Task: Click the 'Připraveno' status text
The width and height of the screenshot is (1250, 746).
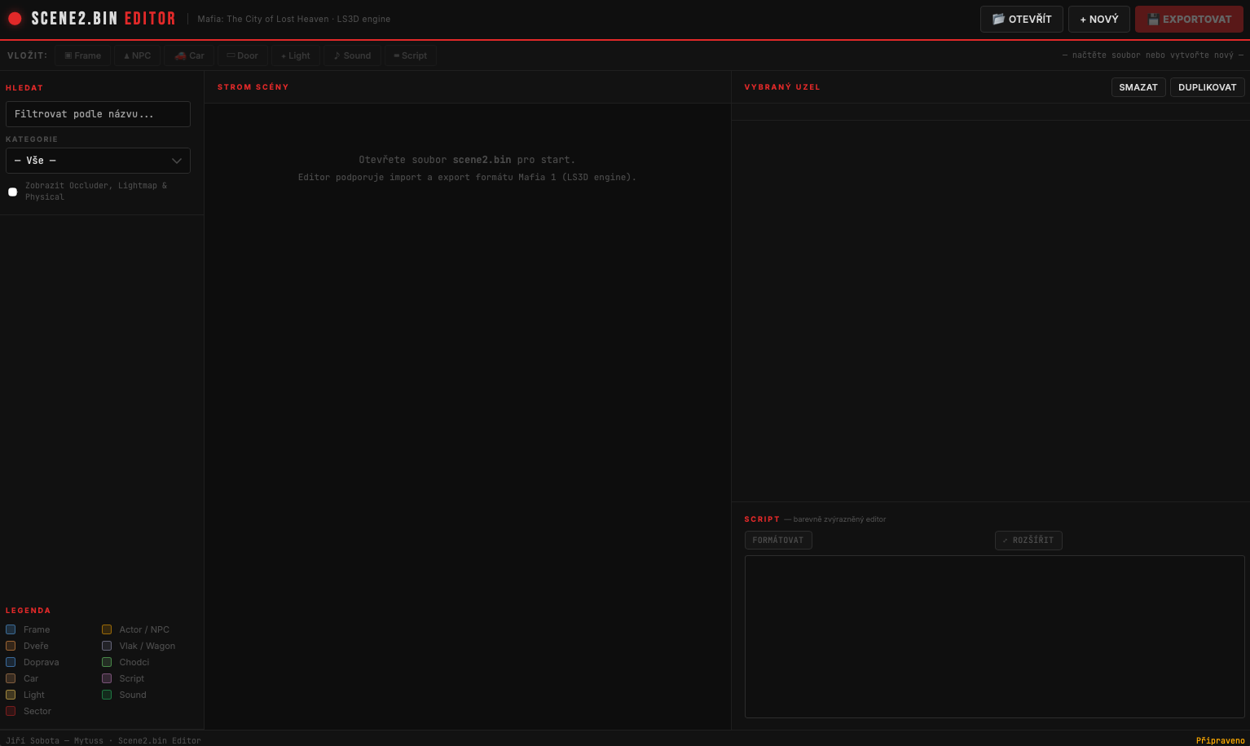Action: 1220,740
